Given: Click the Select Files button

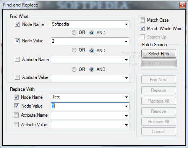Looking at the screenshot, I should 159,54.
